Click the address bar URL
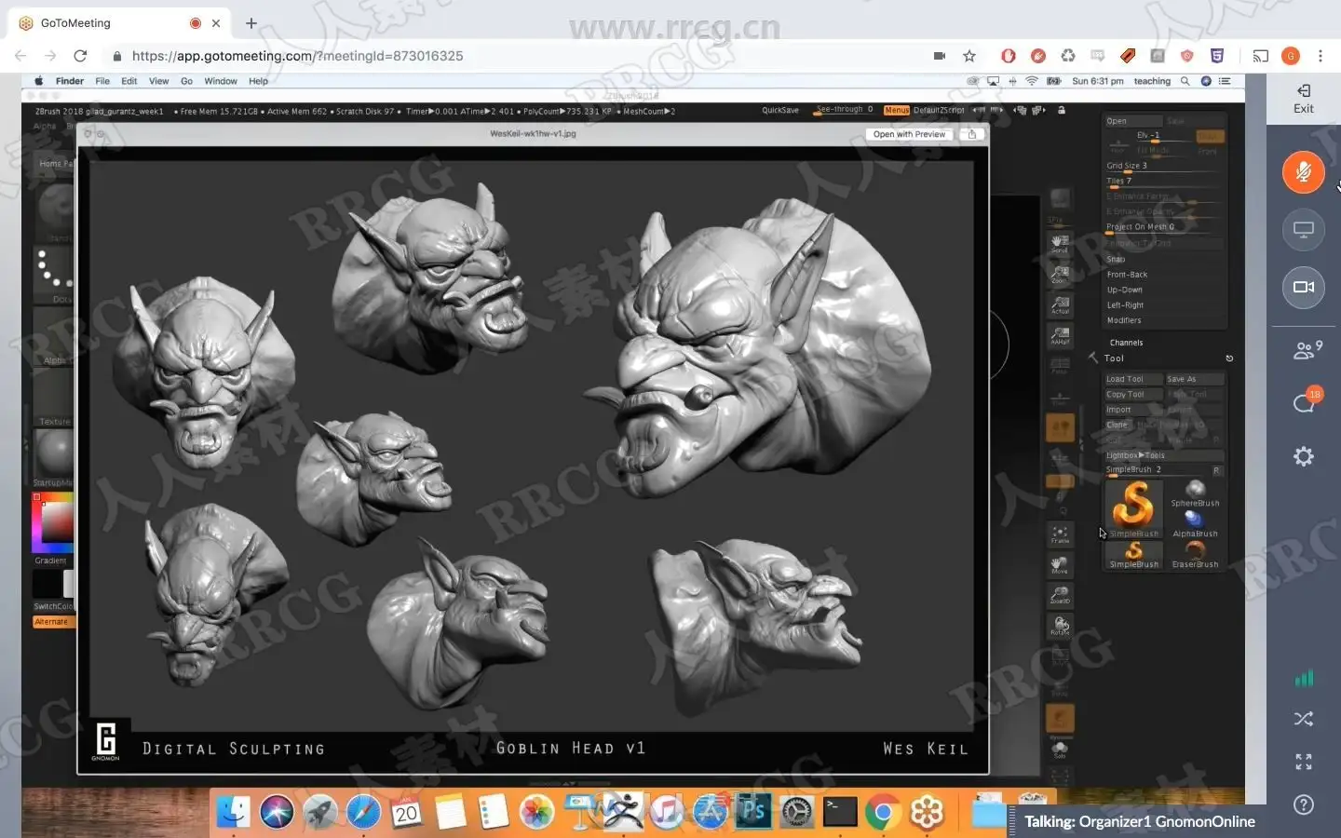Viewport: 1341px width, 838px height. tap(297, 56)
